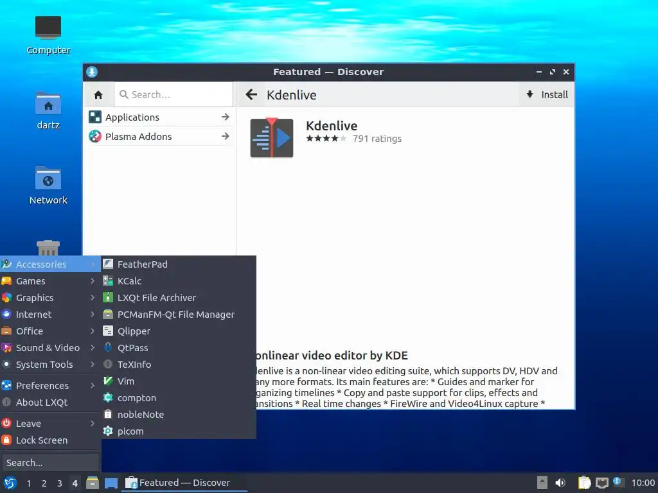Open the FeatherPad icon in Accessories
Screen dimensions: 658x493
point(108,264)
